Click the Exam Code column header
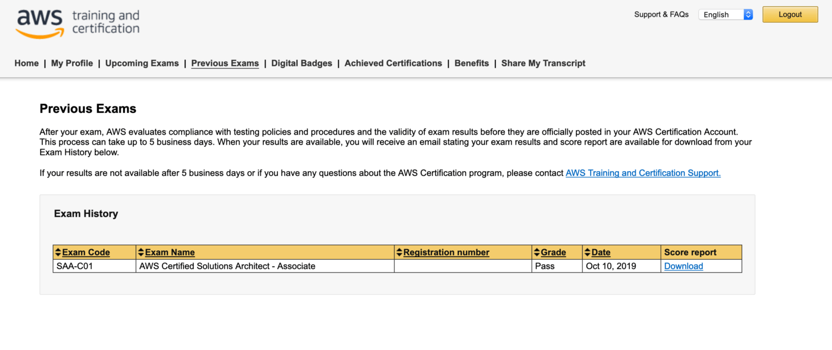The image size is (832, 350). [86, 253]
